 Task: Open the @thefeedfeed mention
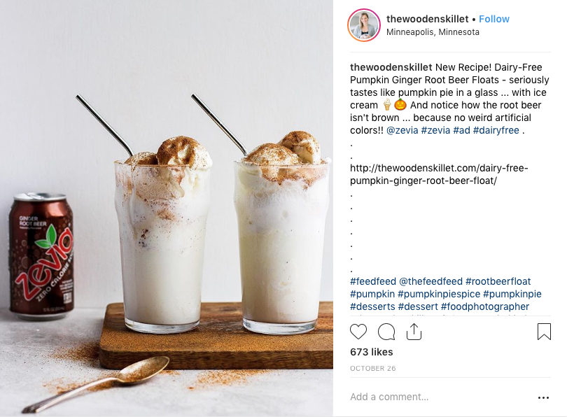click(x=430, y=281)
